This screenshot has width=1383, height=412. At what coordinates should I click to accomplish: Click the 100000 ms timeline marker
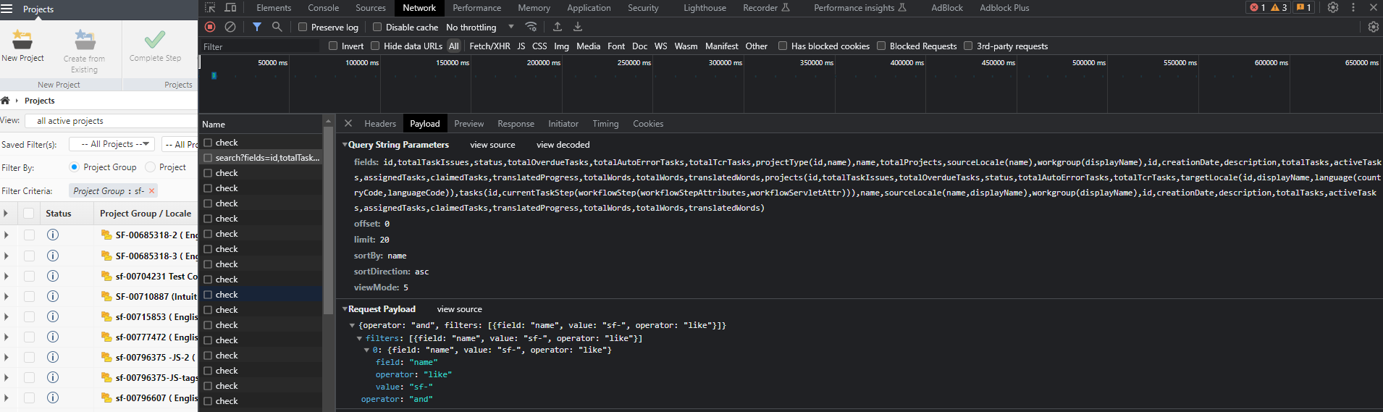[362, 63]
